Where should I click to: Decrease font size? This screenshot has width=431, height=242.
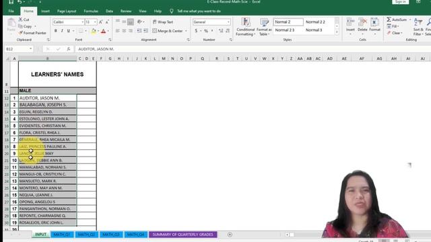[x=107, y=22]
